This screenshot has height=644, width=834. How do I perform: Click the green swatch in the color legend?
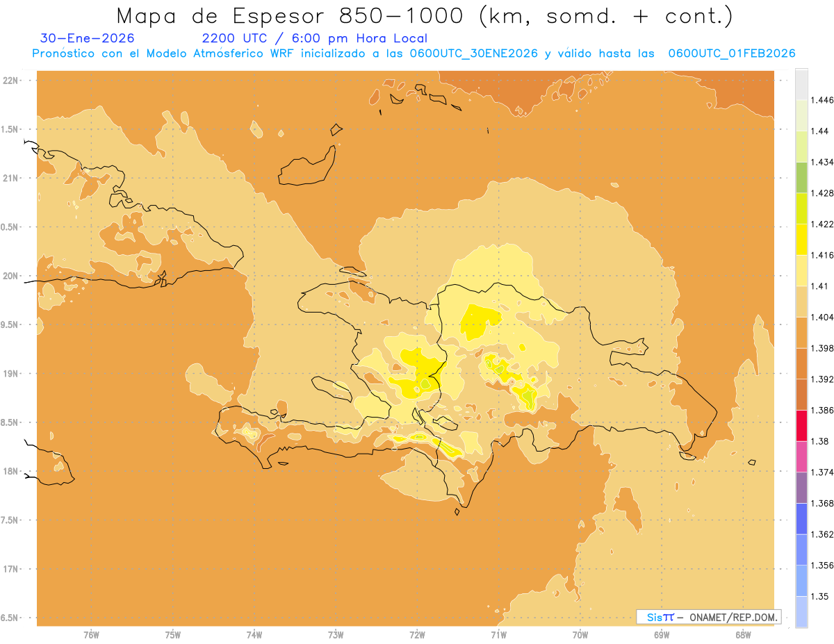(801, 177)
